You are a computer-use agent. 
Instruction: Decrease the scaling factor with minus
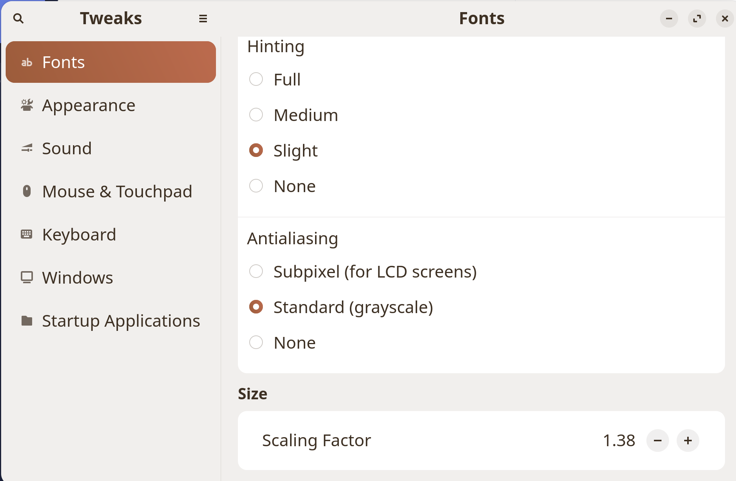point(657,441)
